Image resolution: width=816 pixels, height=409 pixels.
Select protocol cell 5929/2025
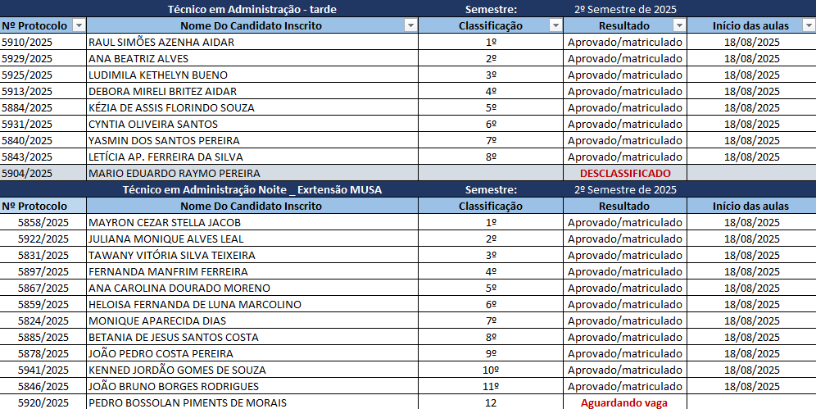[43, 58]
